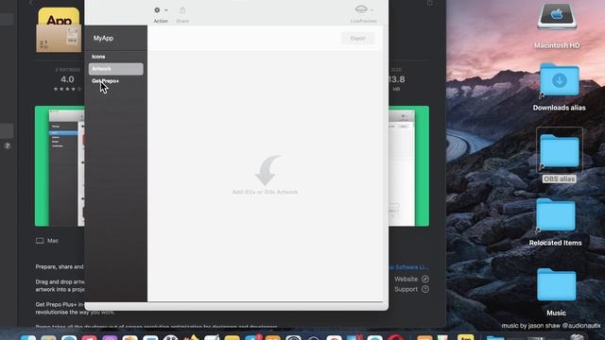
Task: Select the Artwork section in sidebar
Action: point(115,69)
